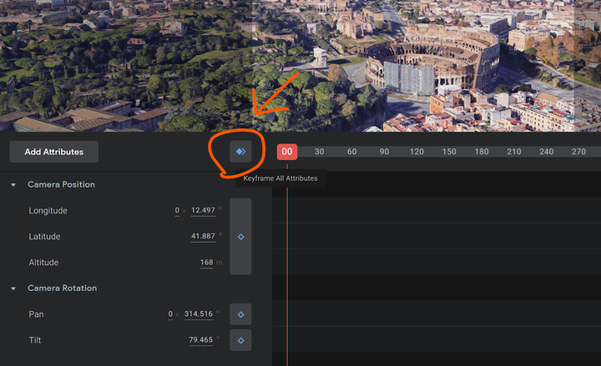
Task: Click the Longitude attribute label
Action: tap(48, 211)
